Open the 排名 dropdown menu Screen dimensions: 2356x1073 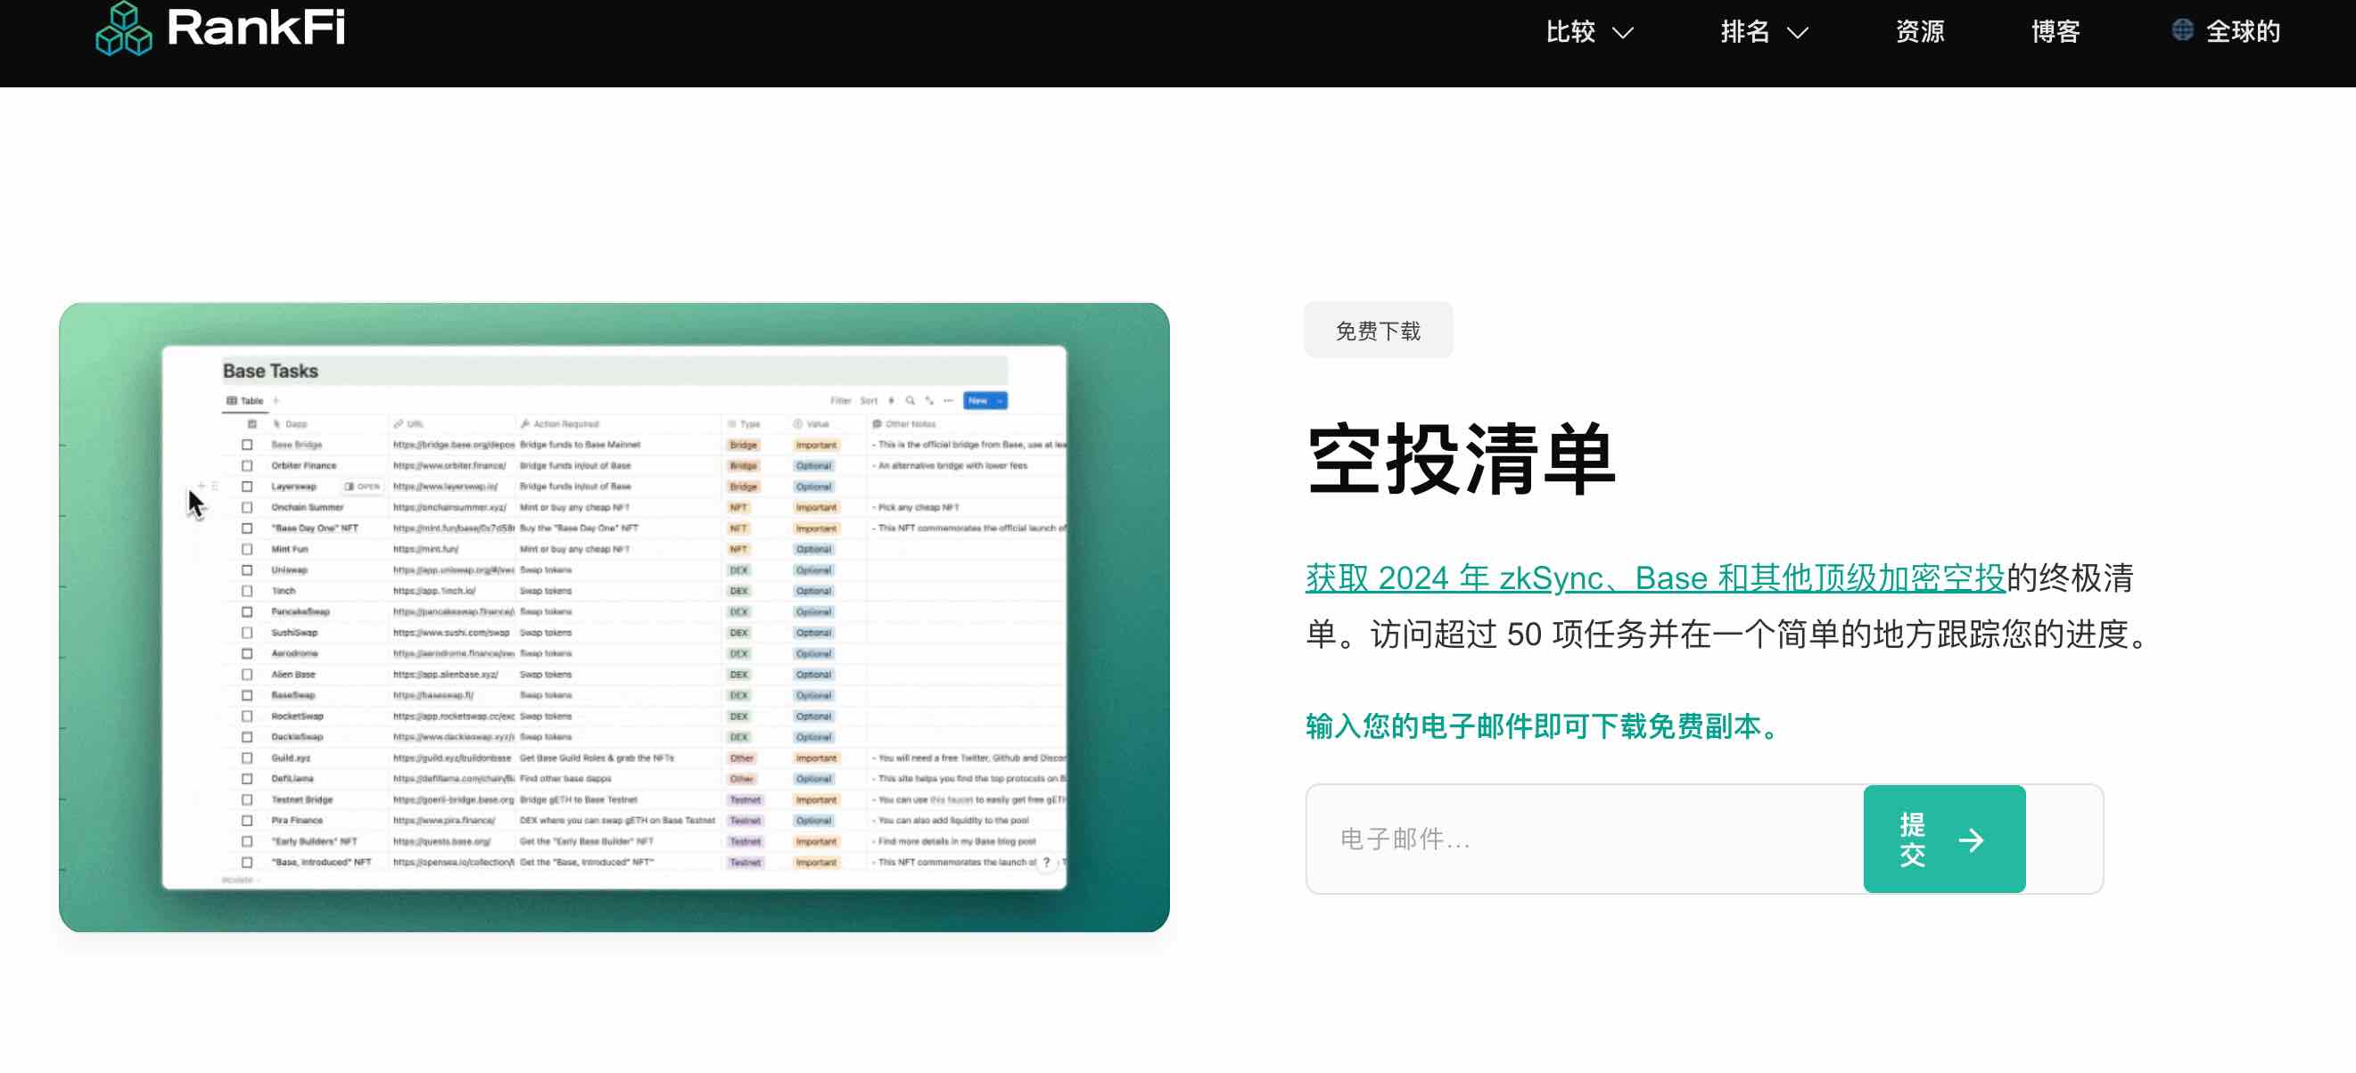coord(1763,32)
